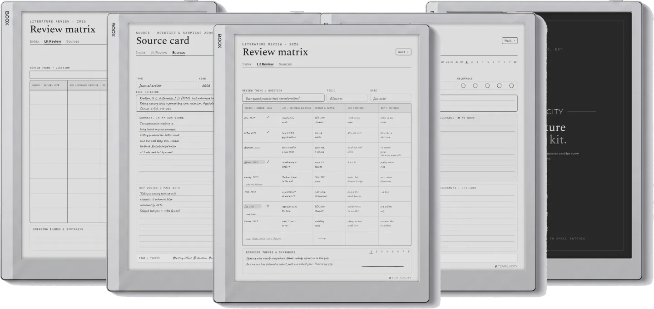Toggle the checkmark in the first source row
This screenshot has height=309, width=654.
268,117
